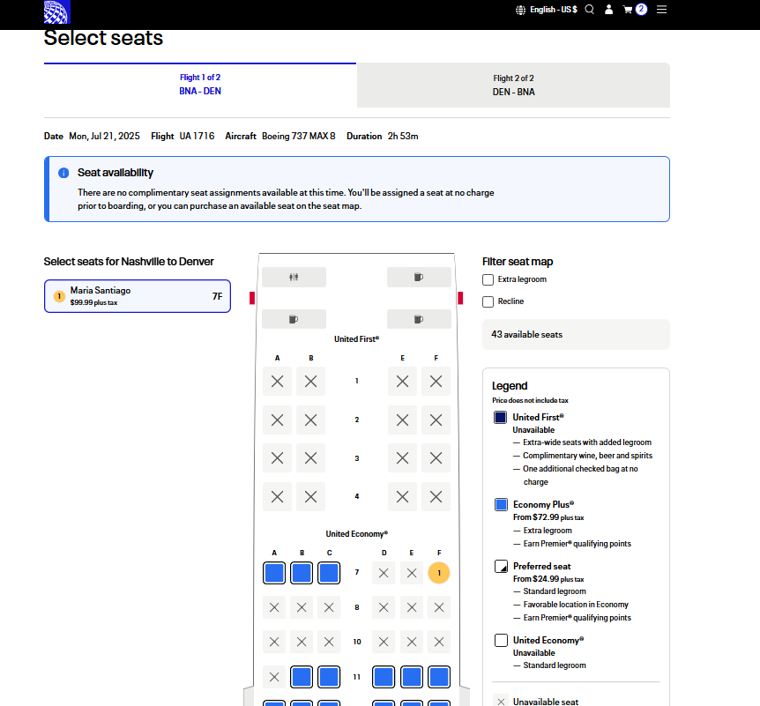The height and width of the screenshot is (706, 760).
Task: Click unavailable seat 7D
Action: click(x=384, y=573)
